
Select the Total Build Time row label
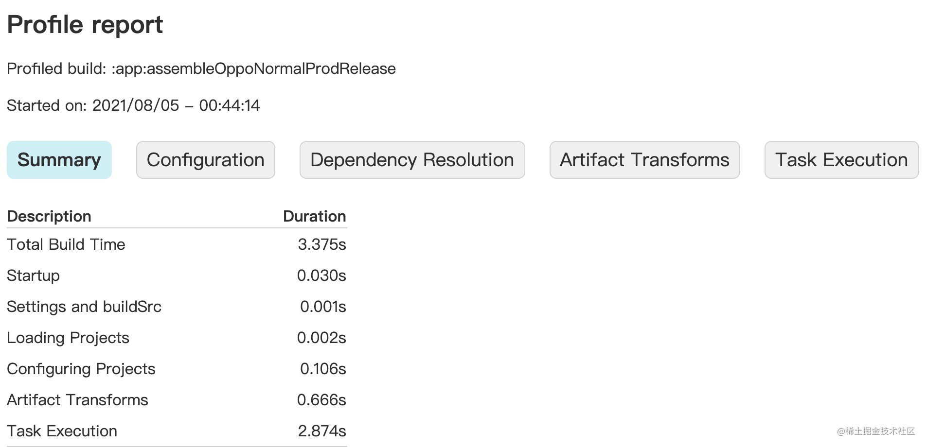pyautogui.click(x=66, y=244)
